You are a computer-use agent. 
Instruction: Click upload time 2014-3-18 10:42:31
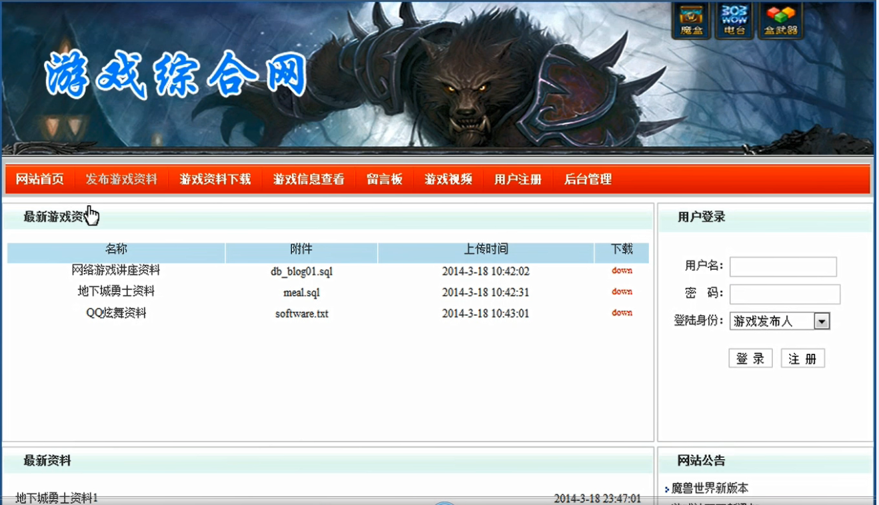click(x=486, y=292)
